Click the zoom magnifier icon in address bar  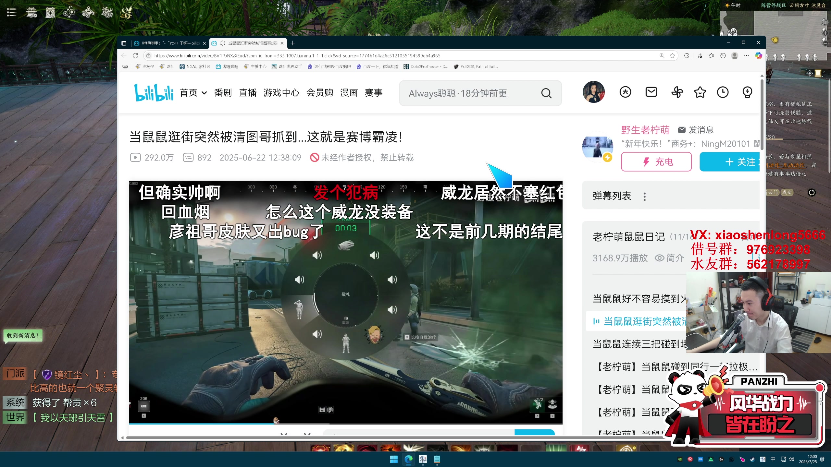coord(662,55)
